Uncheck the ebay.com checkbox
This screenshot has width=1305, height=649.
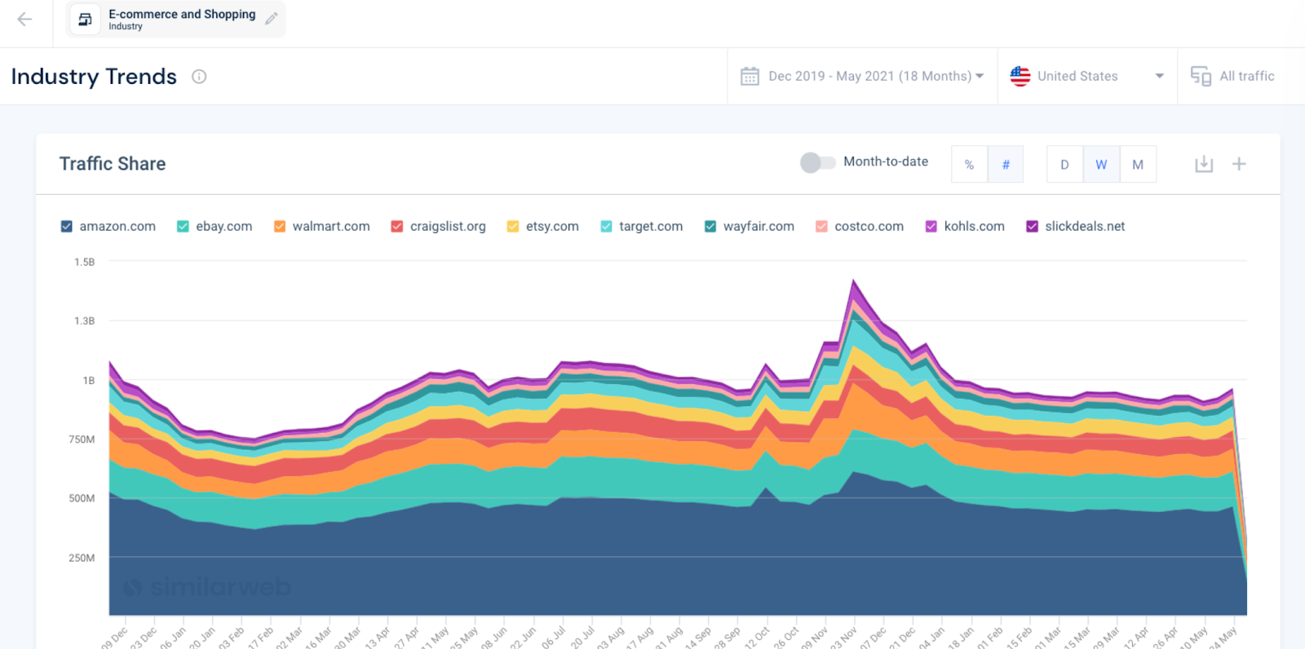pos(183,227)
